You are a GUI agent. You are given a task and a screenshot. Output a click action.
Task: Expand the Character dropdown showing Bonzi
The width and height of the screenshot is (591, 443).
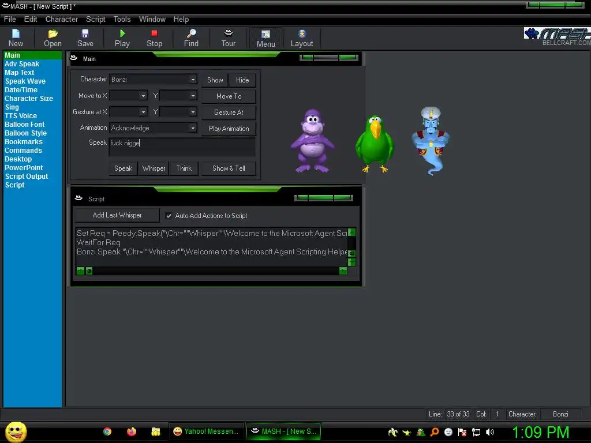point(193,80)
